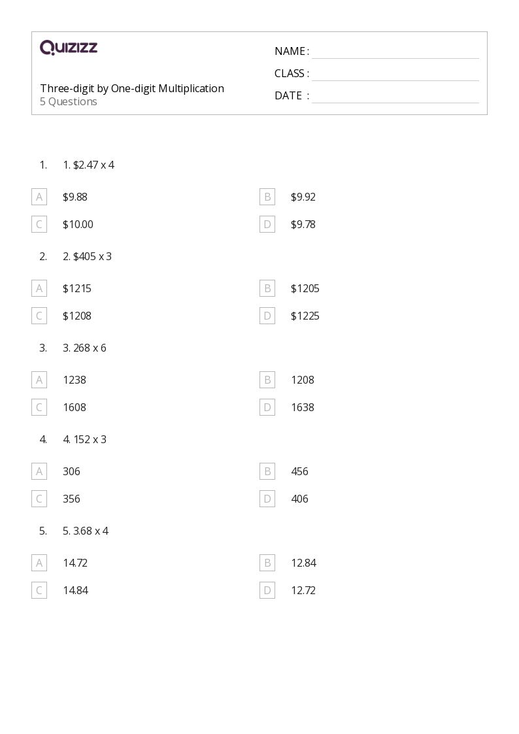Check box B for answer 456
Screen dimensions: 519x734
267,471
